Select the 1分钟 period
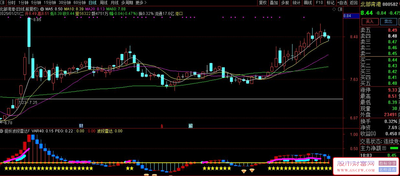 (x=23, y=3)
